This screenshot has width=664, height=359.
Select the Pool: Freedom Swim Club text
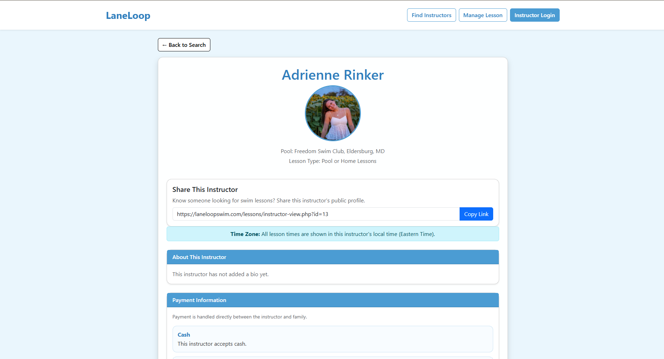(x=333, y=151)
